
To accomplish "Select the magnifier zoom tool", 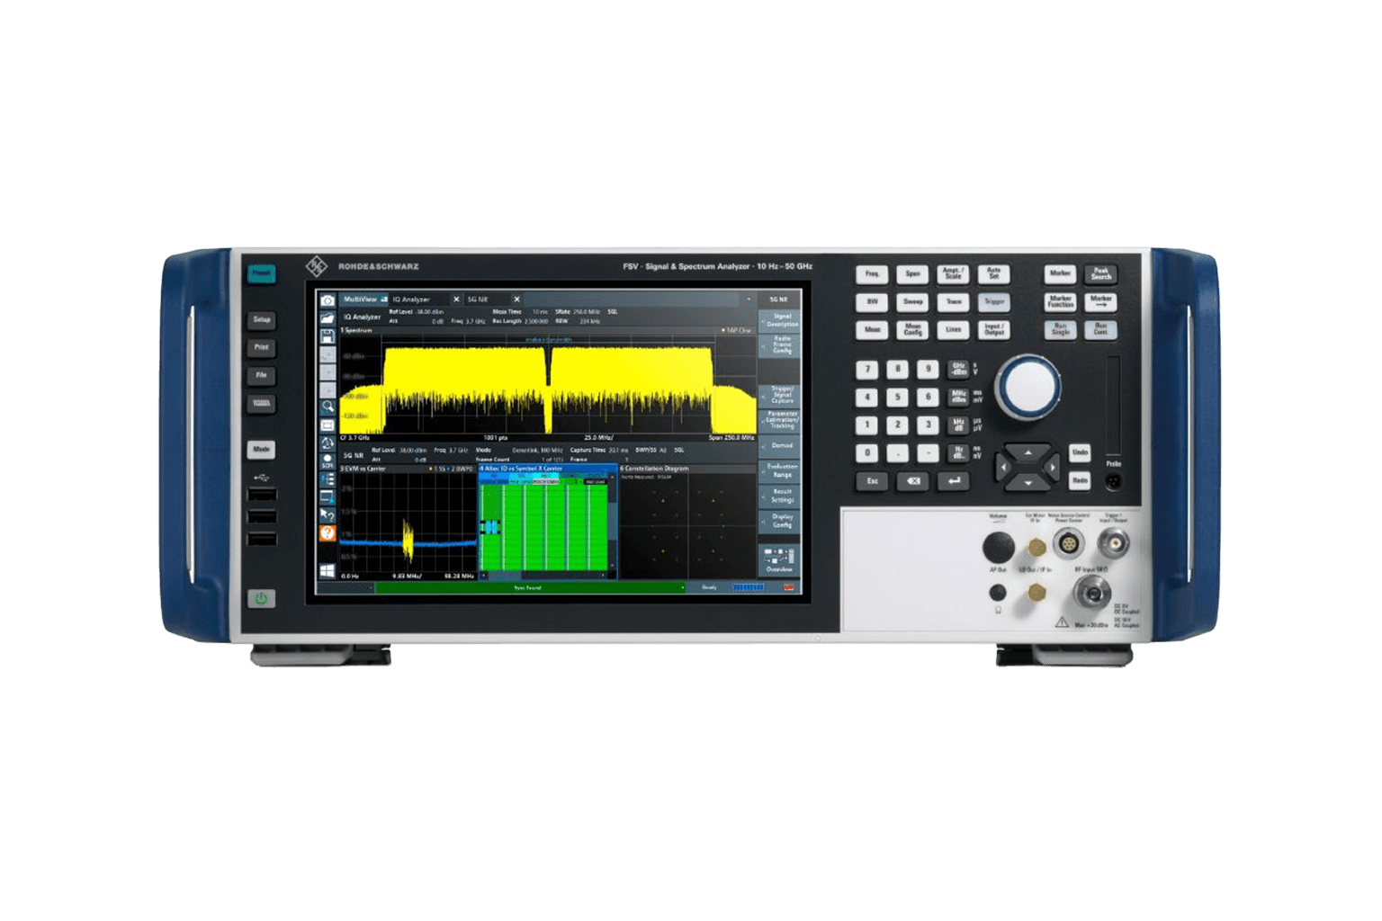I will click(328, 407).
